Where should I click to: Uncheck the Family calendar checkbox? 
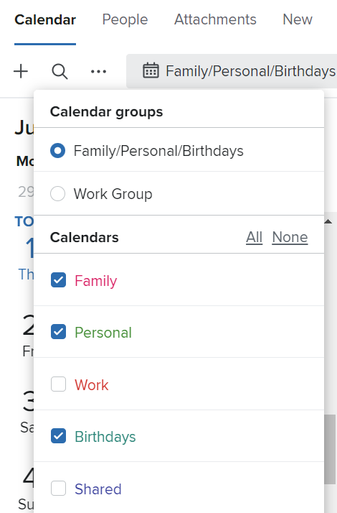pyautogui.click(x=59, y=280)
